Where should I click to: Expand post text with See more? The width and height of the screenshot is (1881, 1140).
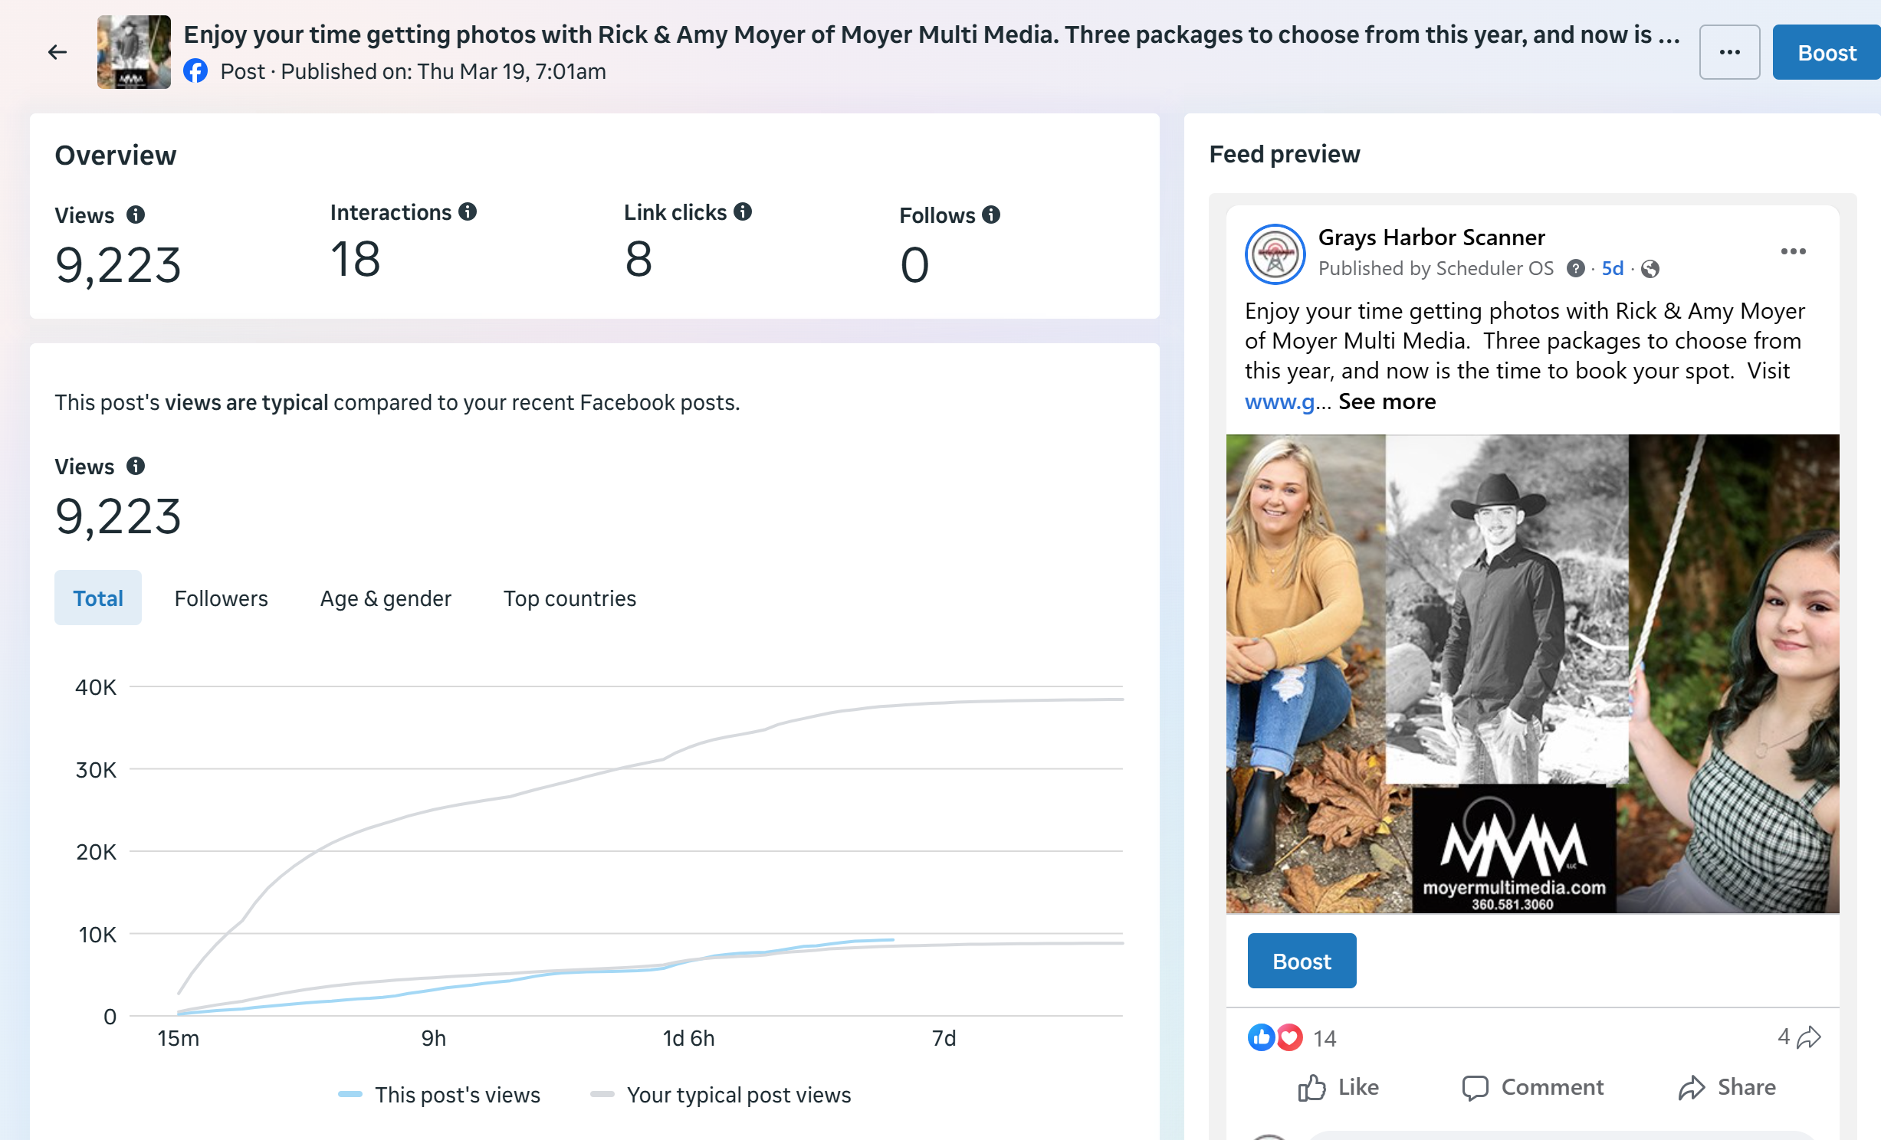[x=1387, y=402]
